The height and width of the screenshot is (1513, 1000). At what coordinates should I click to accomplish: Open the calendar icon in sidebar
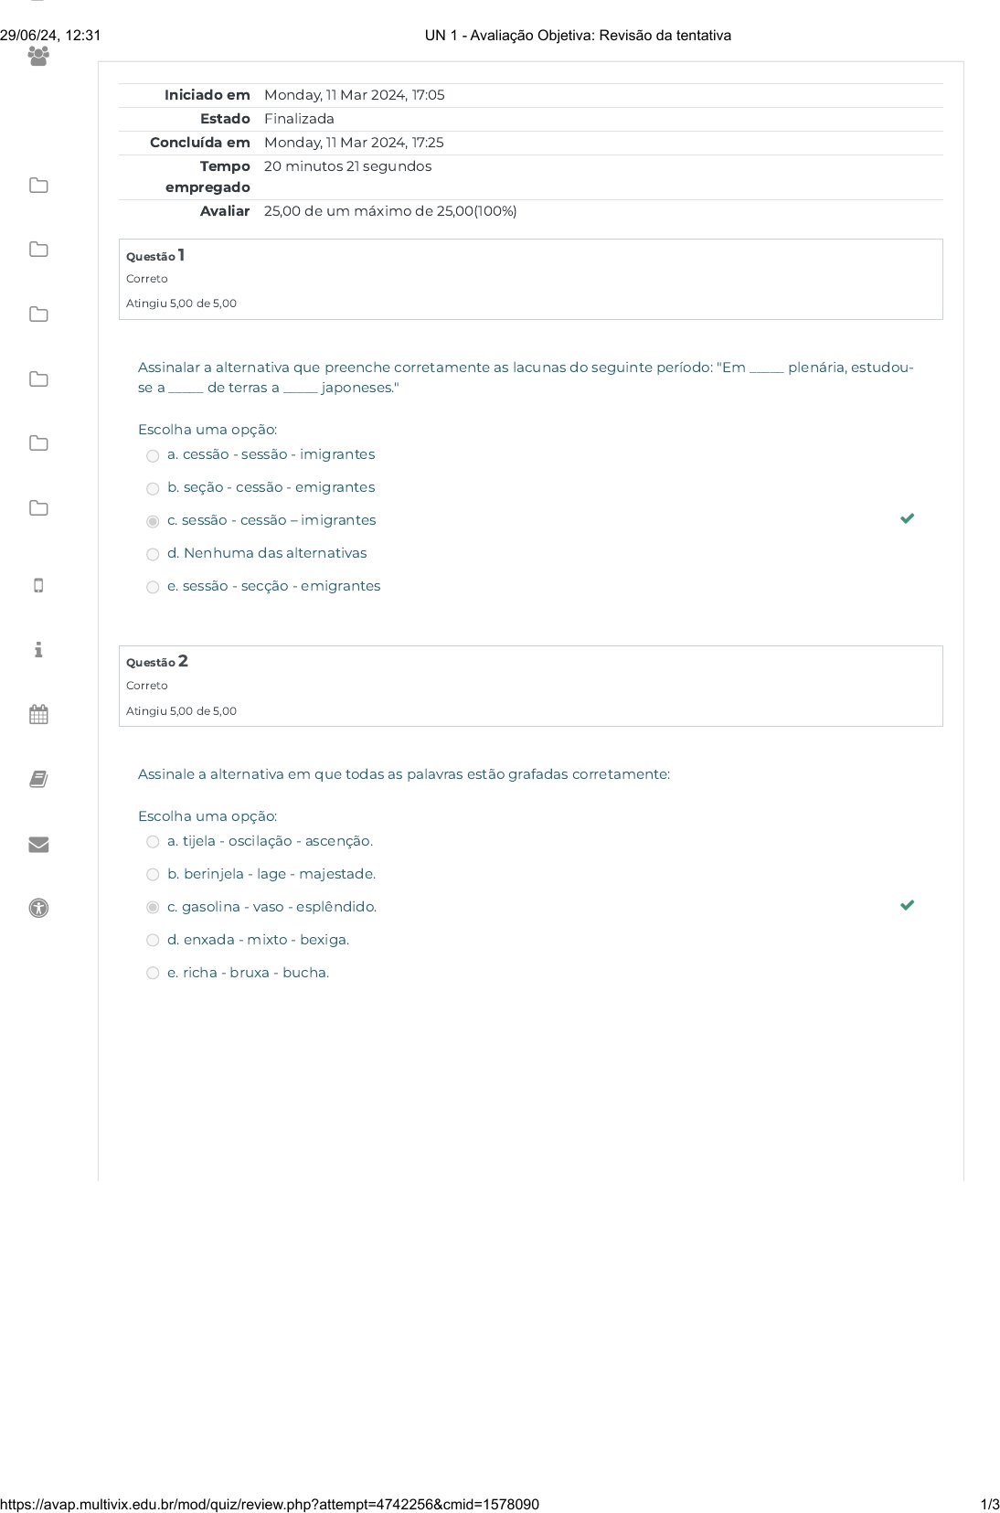pyautogui.click(x=38, y=714)
